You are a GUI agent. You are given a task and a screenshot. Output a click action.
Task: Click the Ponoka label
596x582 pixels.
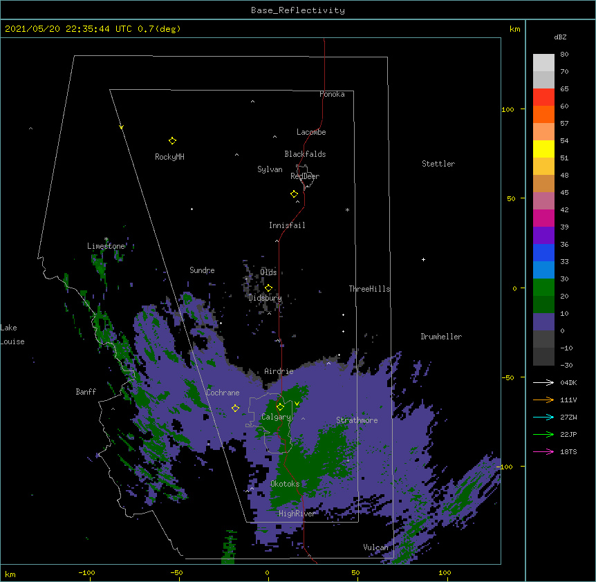332,94
